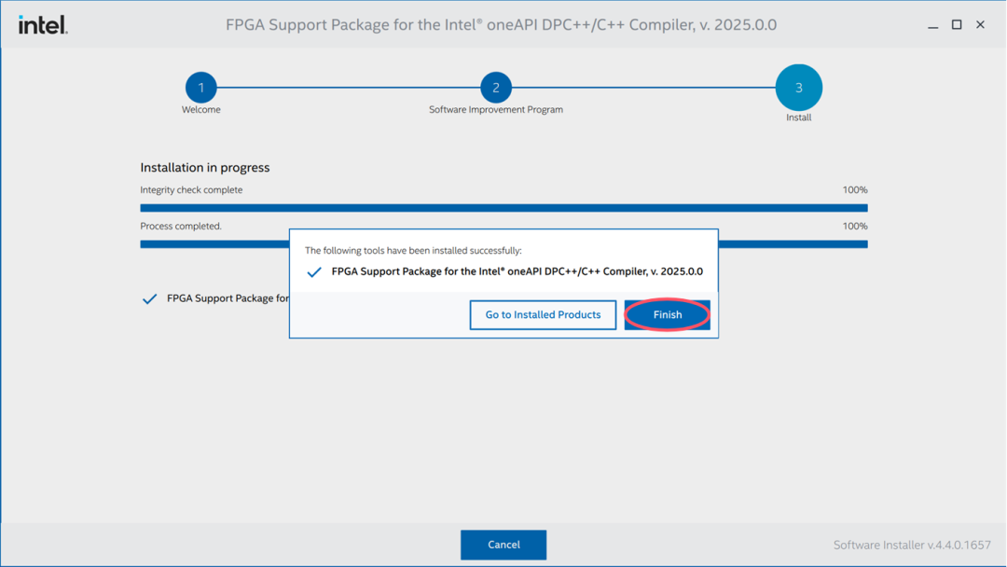The image size is (1007, 567).
Task: Click the 'Installation in progress' heading
Action: coord(205,168)
